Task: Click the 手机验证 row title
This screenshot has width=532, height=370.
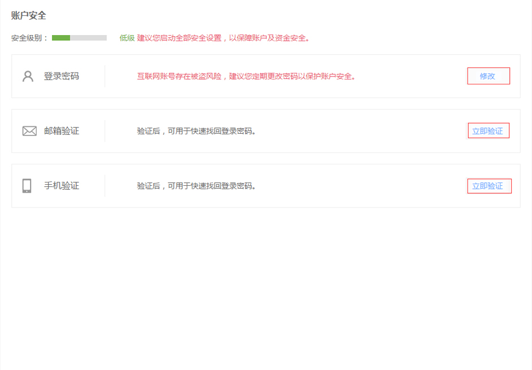Action: 62,186
